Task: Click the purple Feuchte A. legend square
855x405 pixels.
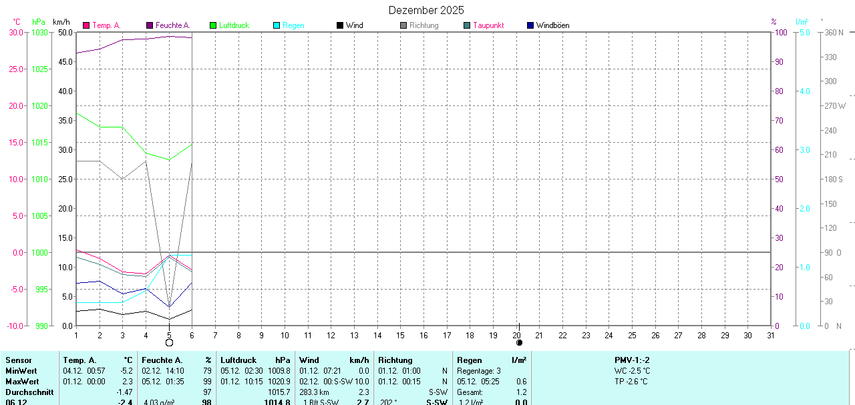Action: (x=150, y=25)
